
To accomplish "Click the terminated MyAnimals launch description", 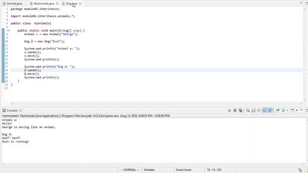I will click(x=86, y=116).
